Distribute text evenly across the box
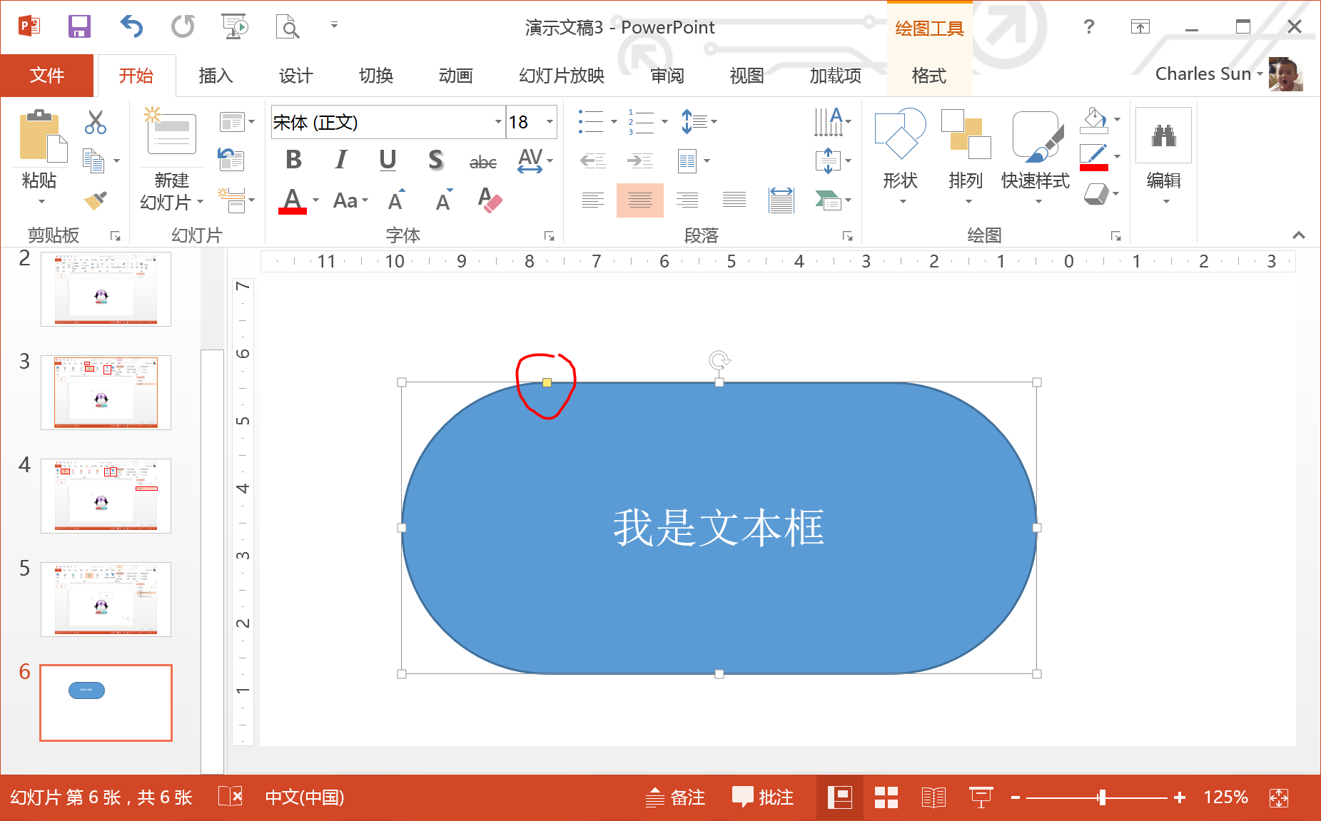The image size is (1321, 821). [x=781, y=200]
